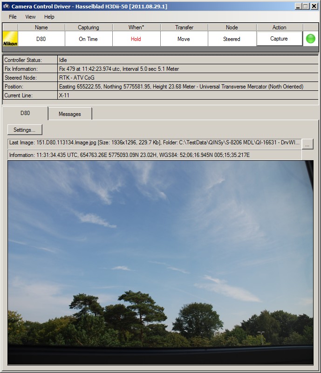Click the X-11 current line value
Image resolution: width=321 pixels, height=373 pixels.
188,95
